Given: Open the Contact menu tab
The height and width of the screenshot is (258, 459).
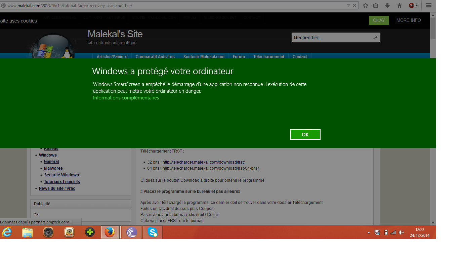Looking at the screenshot, I should [300, 57].
